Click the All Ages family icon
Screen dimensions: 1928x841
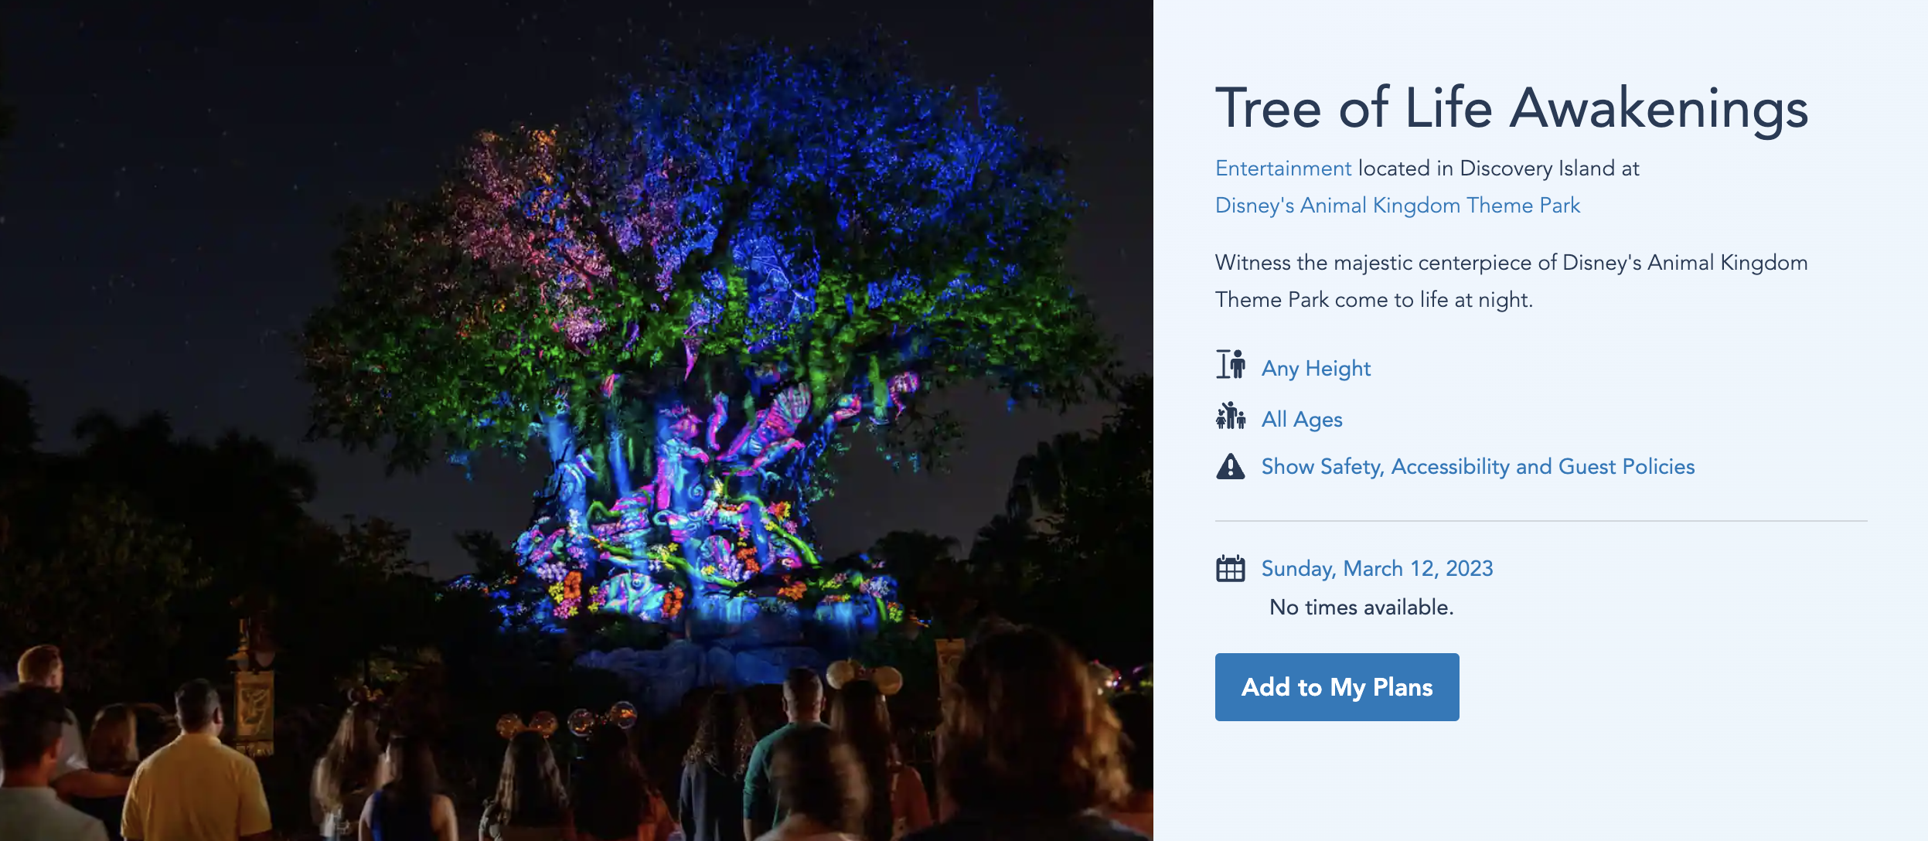(x=1230, y=417)
